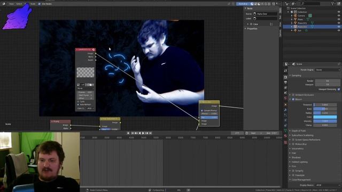The height and width of the screenshot is (192, 342).
Task: Enable Ambient Occlusion checkbox
Action: click(x=293, y=95)
